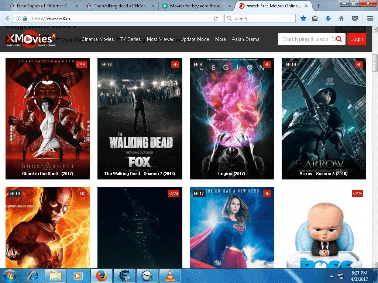This screenshot has height=283, width=378.
Task: Open The Flash EP 19 poster
Action: tap(48, 227)
